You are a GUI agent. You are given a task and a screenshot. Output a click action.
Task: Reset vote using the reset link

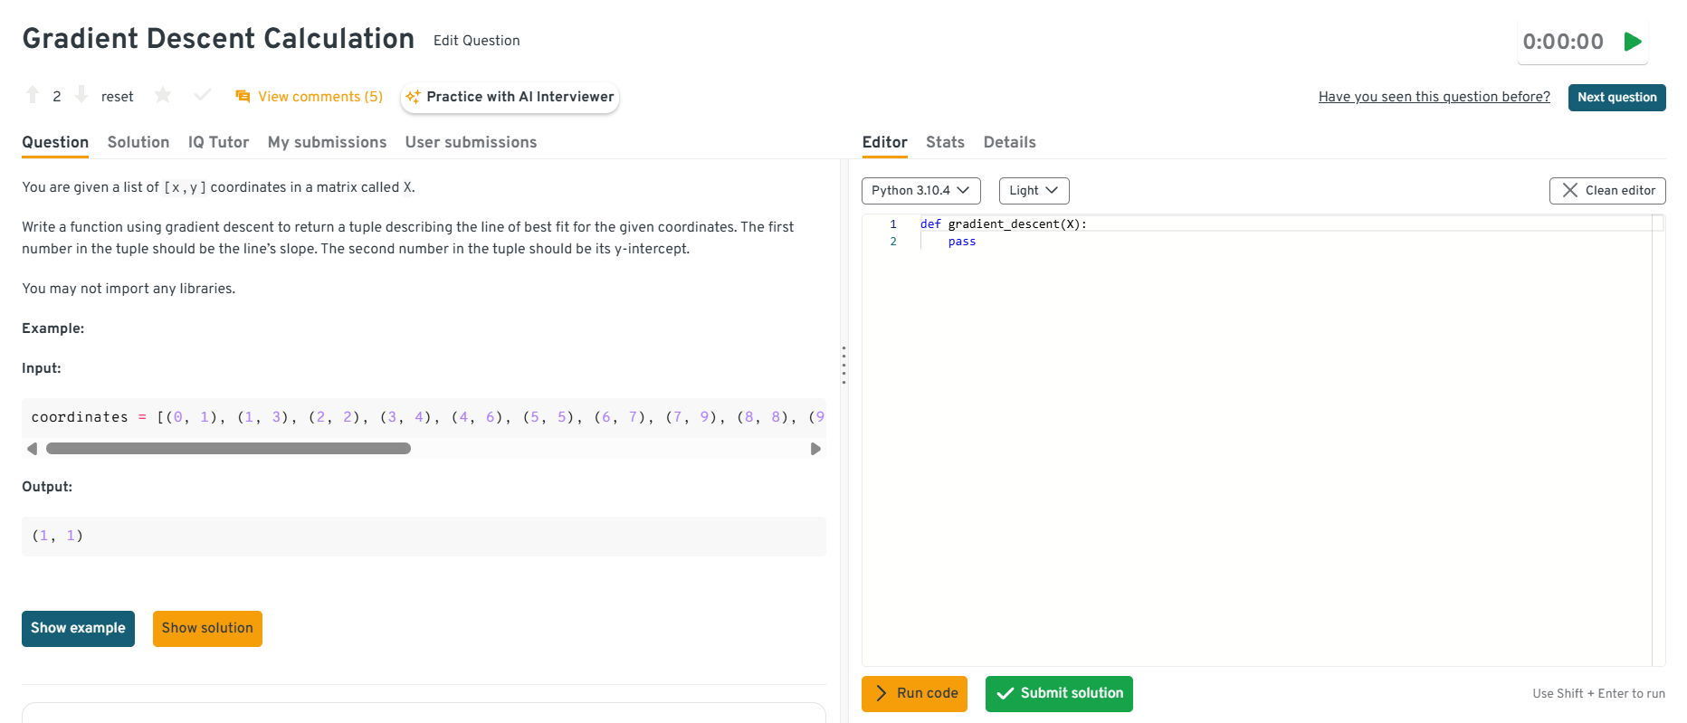(x=117, y=97)
